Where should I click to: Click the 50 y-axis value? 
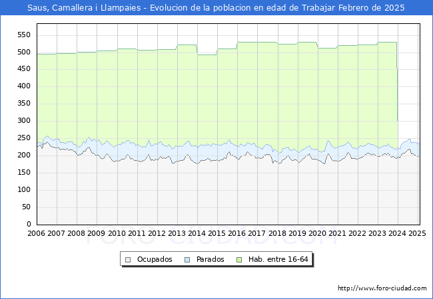(x=26, y=207)
